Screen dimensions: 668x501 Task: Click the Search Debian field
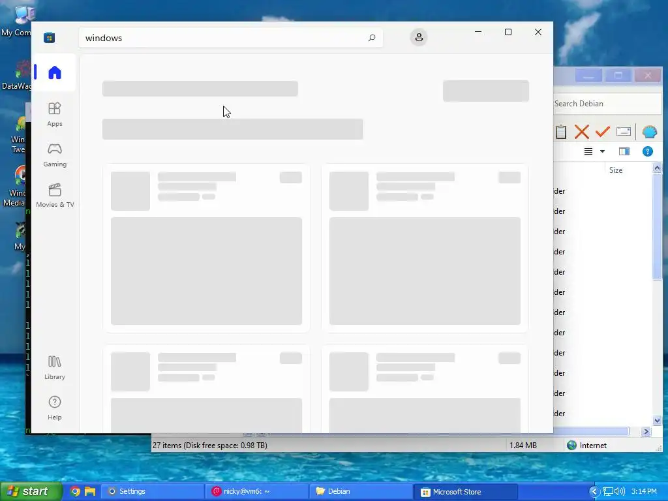click(x=607, y=104)
